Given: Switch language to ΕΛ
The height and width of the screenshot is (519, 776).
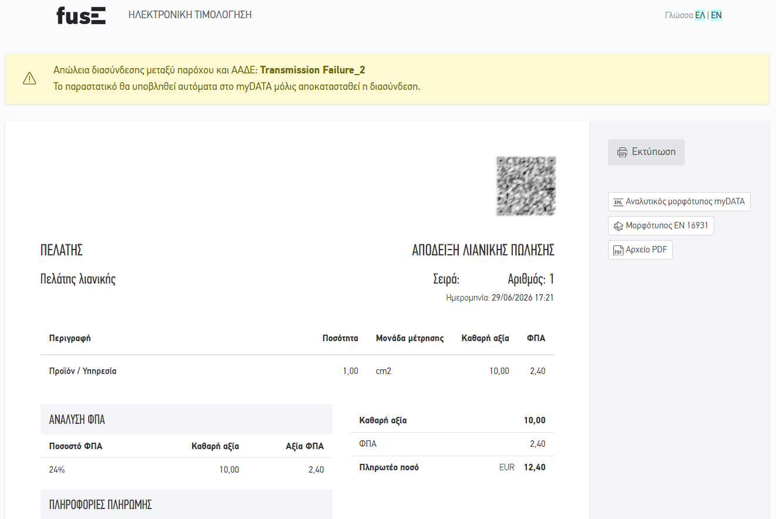Looking at the screenshot, I should pyautogui.click(x=700, y=15).
